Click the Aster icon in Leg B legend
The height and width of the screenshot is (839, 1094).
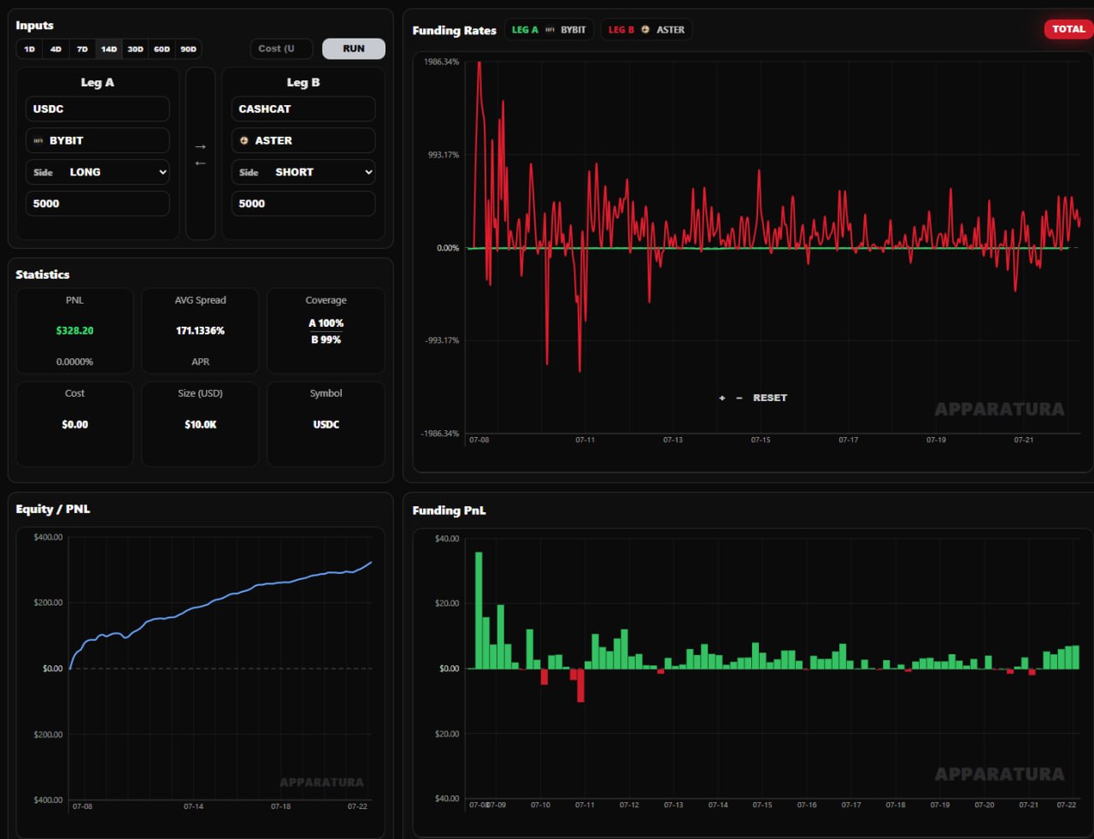click(x=645, y=29)
